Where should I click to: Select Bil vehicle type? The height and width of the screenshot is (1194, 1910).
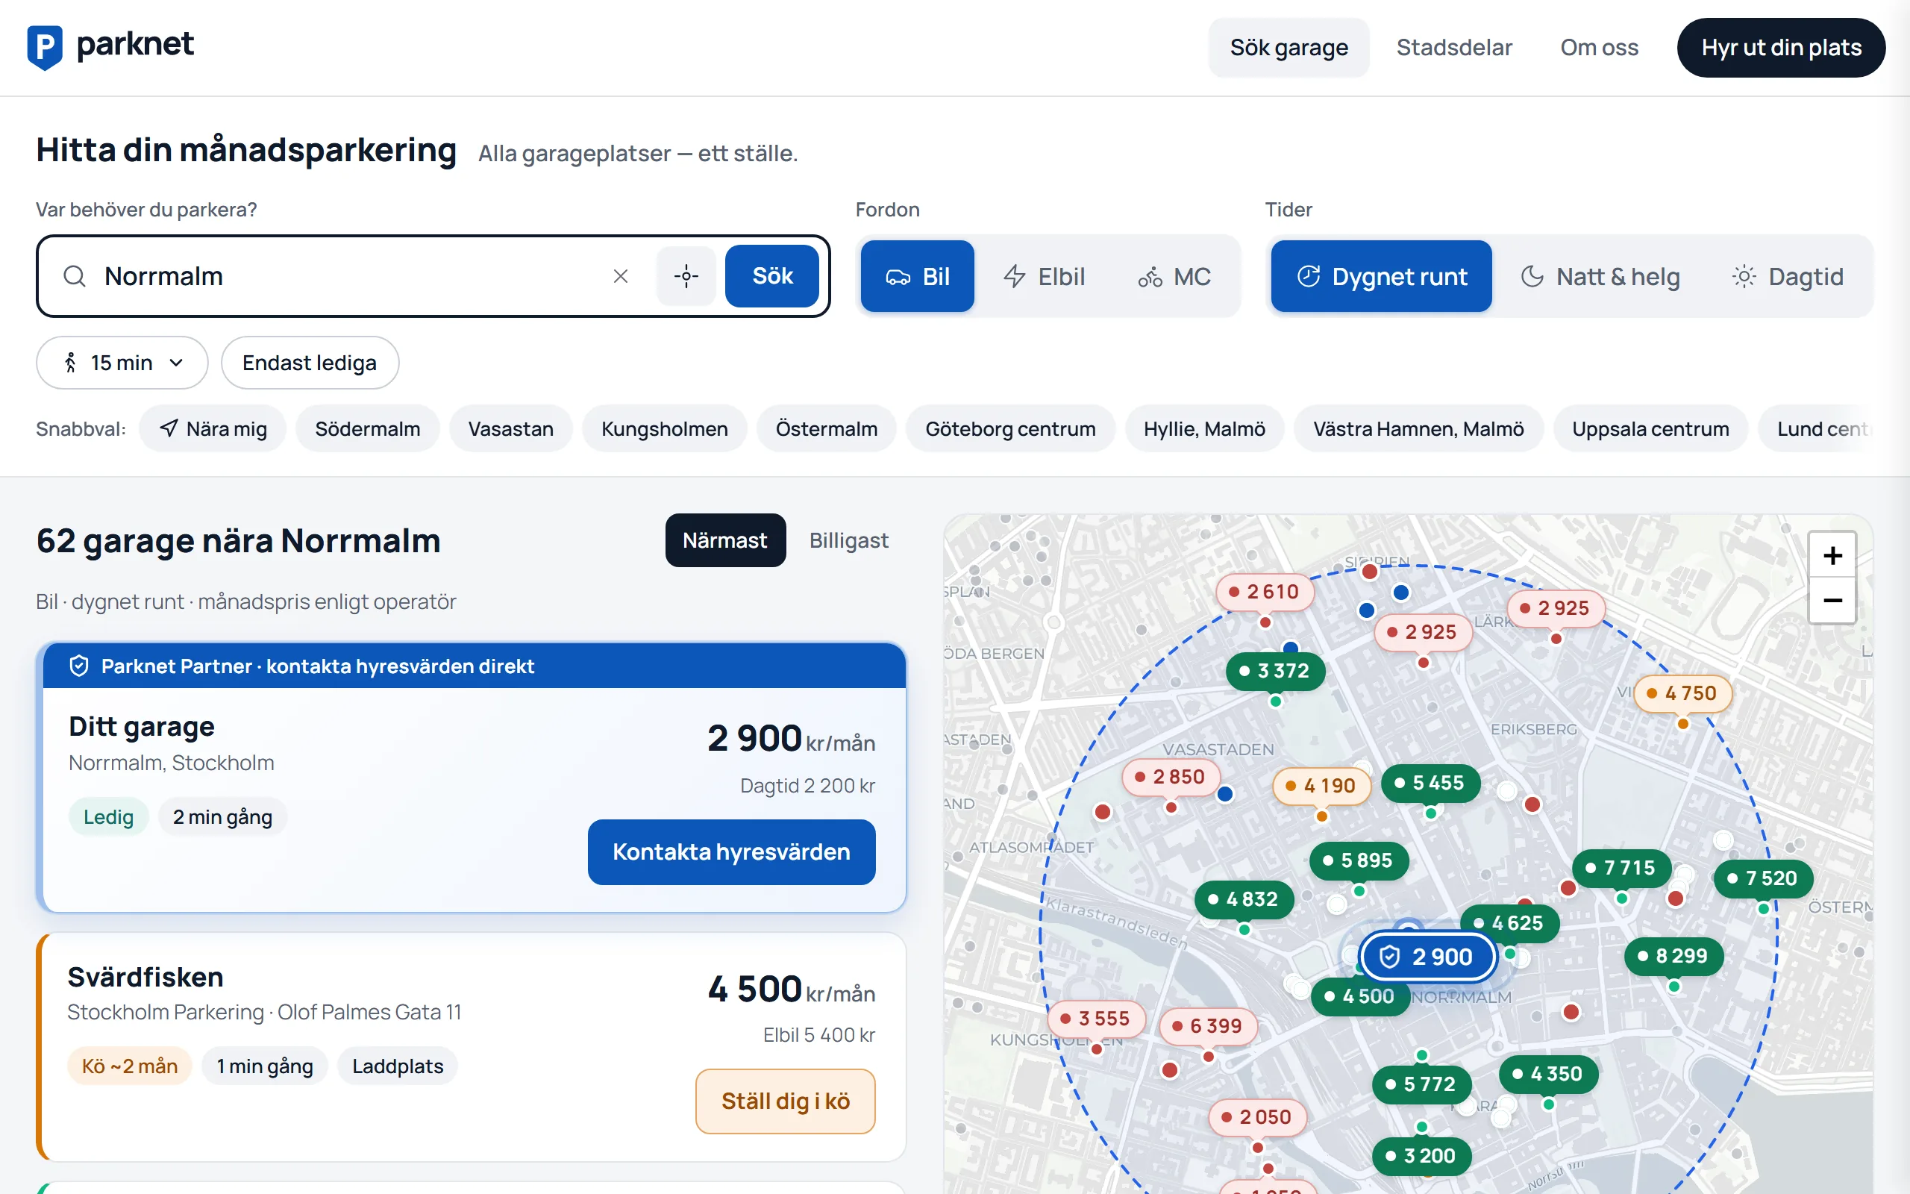pyautogui.click(x=917, y=276)
